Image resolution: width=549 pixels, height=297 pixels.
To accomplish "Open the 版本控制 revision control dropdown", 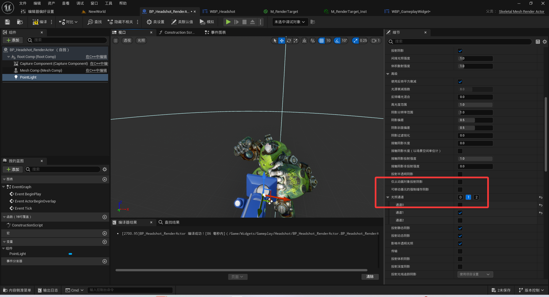I will 531,290.
